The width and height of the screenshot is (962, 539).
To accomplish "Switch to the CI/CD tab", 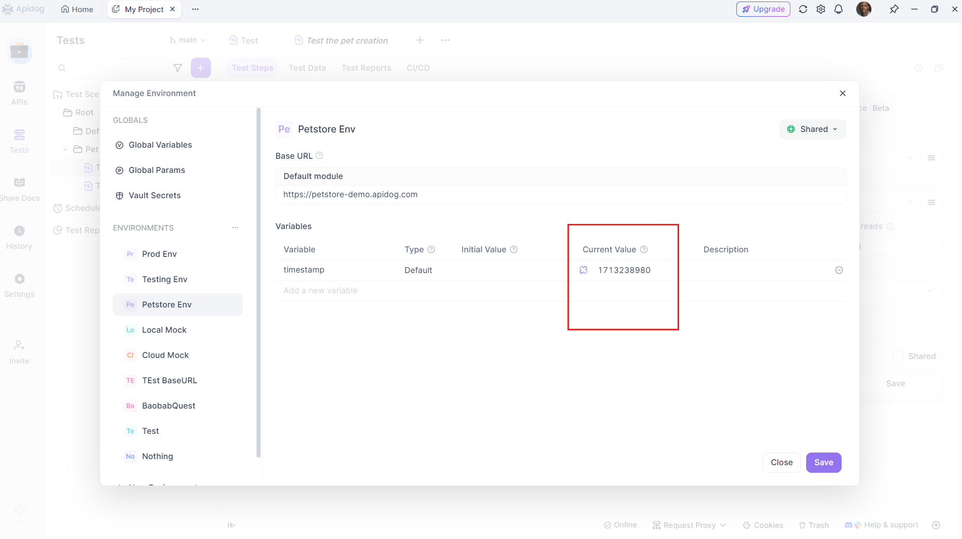I will [418, 68].
